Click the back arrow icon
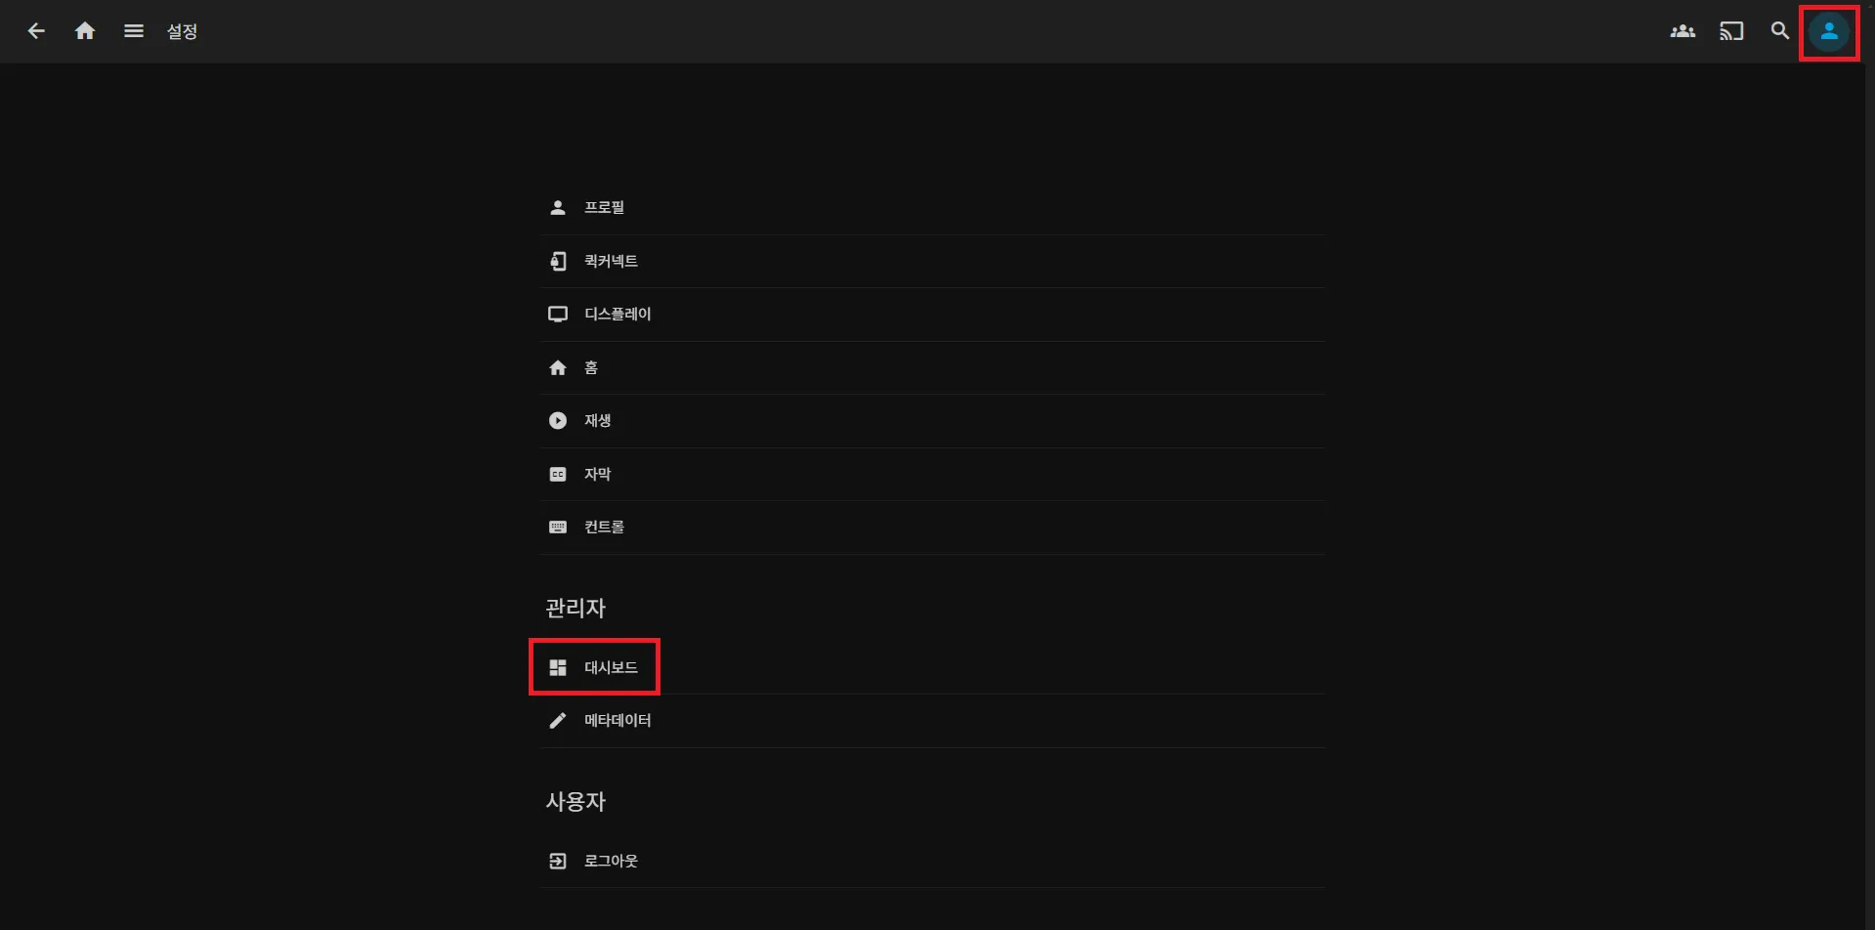This screenshot has width=1875, height=930. (x=36, y=31)
